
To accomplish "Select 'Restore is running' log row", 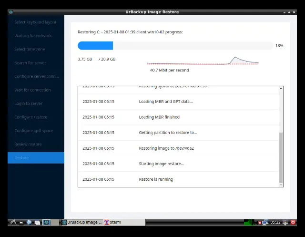I will (178, 179).
